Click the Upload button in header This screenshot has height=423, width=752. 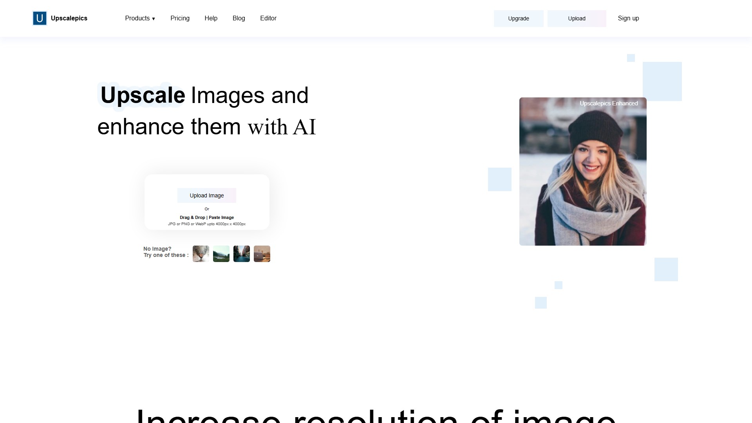[577, 18]
